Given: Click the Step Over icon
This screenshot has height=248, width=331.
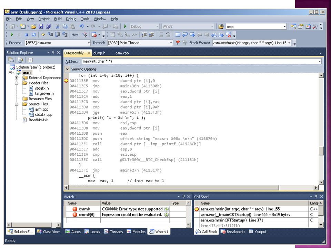Looking at the screenshot, I should point(58,34).
